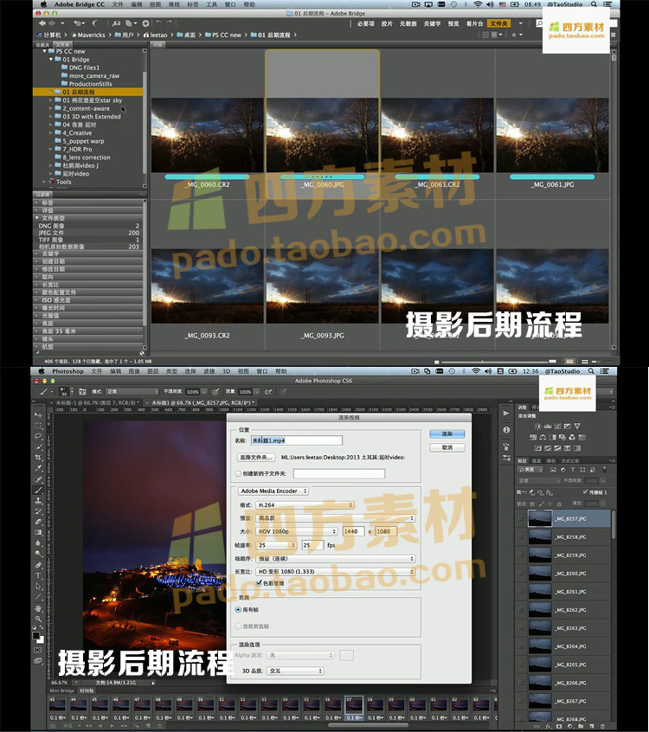Image resolution: width=649 pixels, height=732 pixels.
Task: Collapse the 01 Bridge folder in tree
Action: coord(51,60)
